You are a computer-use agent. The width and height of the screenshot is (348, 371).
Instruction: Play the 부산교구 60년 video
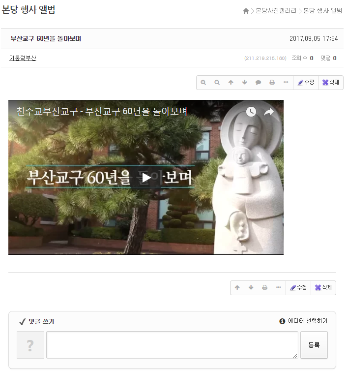[x=146, y=178]
